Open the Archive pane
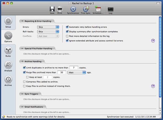Viewport: 163px width, 120px height. tap(8, 81)
